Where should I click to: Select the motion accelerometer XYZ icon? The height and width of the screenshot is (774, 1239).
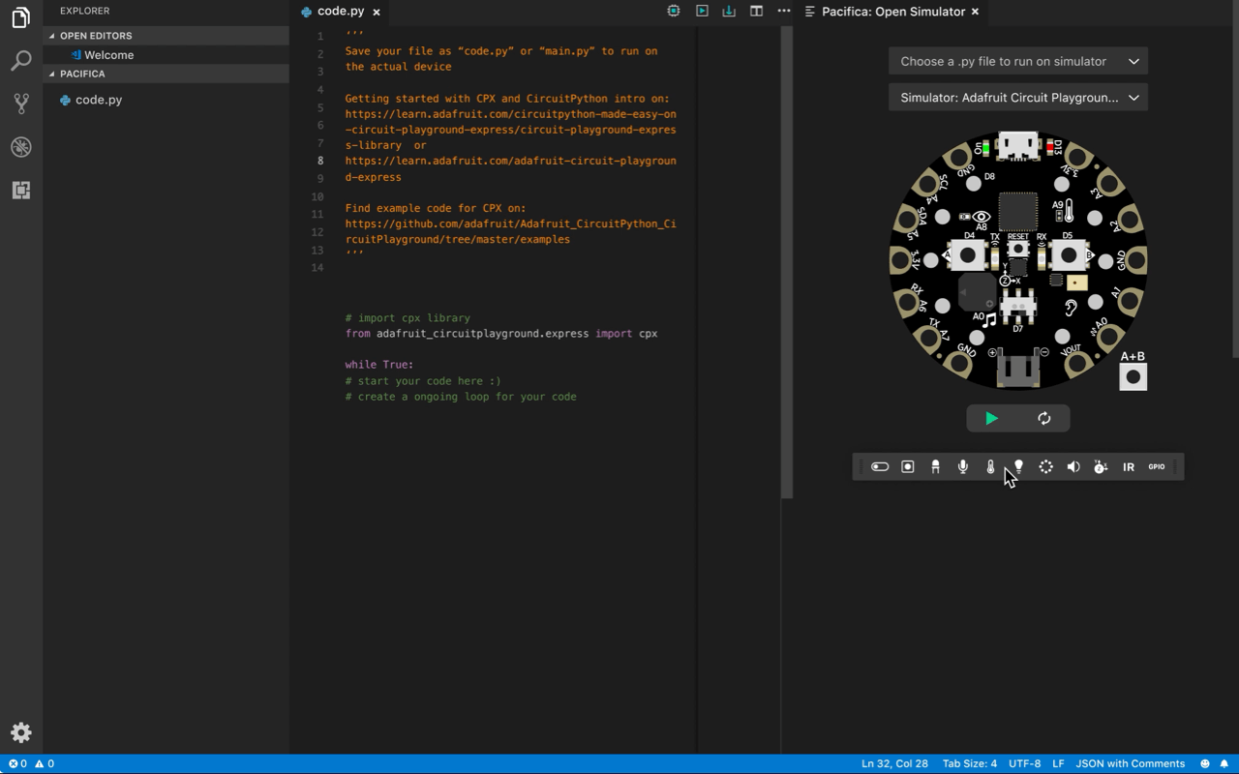pos(1101,467)
